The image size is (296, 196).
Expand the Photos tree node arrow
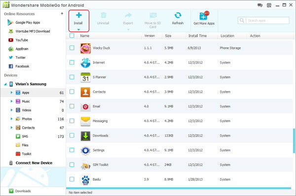coord(11,119)
